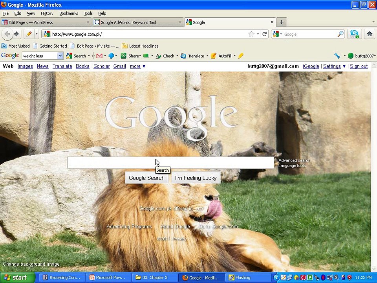Go to the Home page icon

(x=370, y=34)
